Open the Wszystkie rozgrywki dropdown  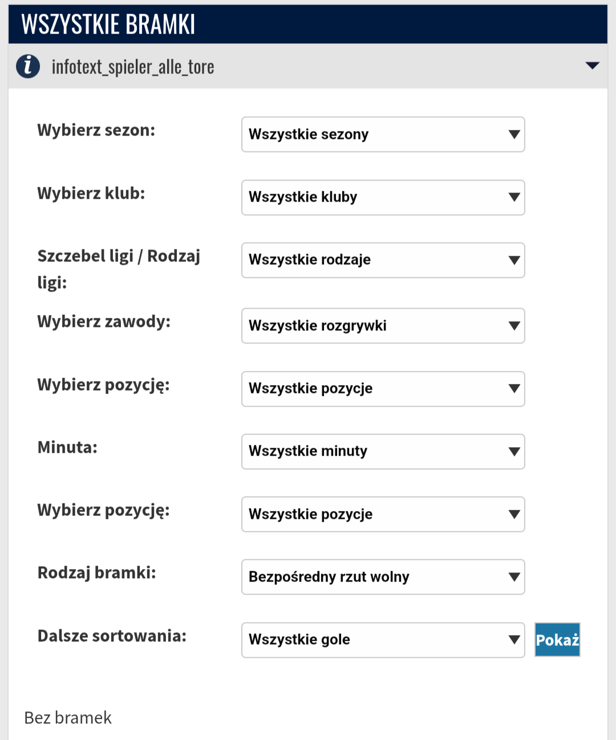(382, 326)
